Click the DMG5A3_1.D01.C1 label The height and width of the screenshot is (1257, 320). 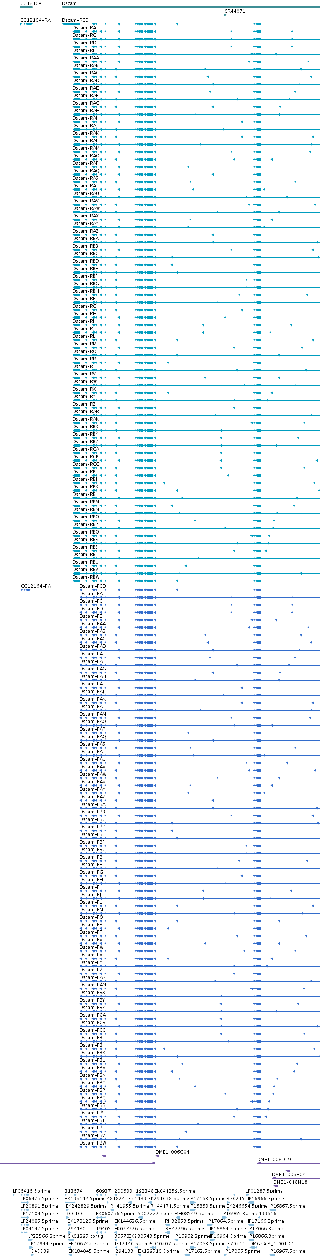272,1244
